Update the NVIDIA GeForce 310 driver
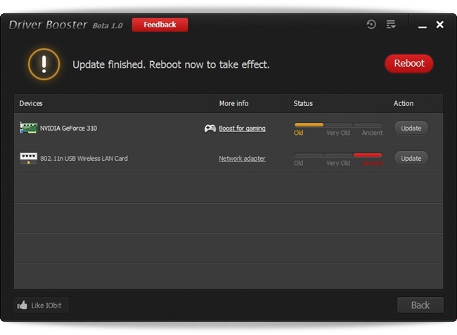 (411, 128)
